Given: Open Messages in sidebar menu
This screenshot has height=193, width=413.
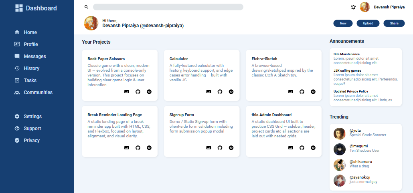Looking at the screenshot, I should pos(35,56).
